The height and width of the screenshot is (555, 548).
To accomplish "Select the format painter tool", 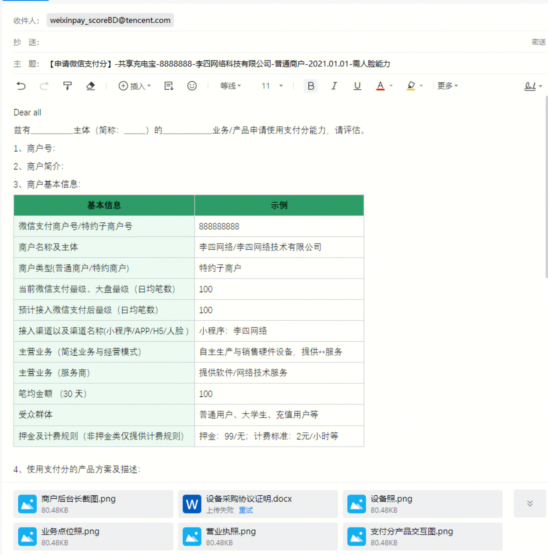I will click(67, 86).
